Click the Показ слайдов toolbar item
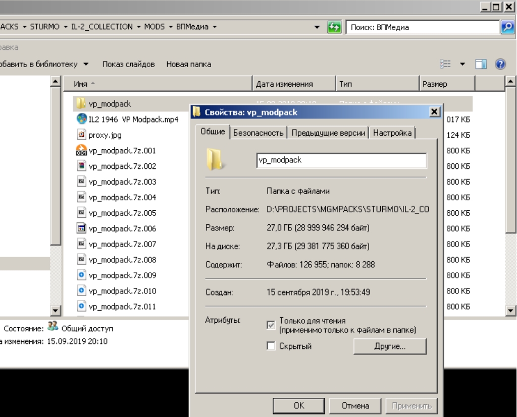The image size is (517, 417). (128, 64)
